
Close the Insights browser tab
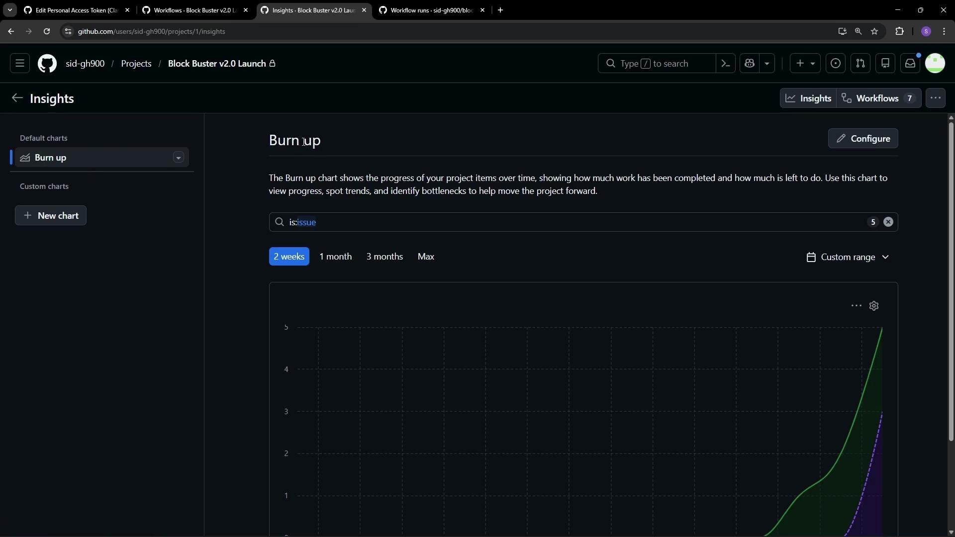(364, 10)
